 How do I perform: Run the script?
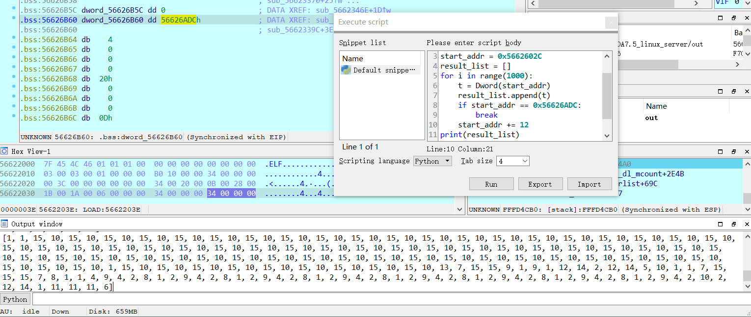[x=491, y=184]
